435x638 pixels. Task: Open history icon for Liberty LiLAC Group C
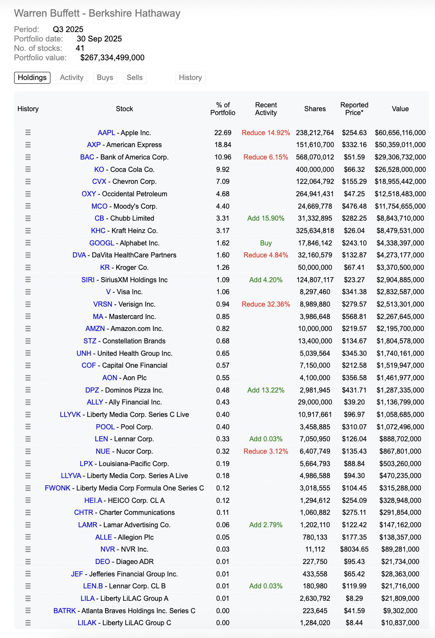pos(28,623)
